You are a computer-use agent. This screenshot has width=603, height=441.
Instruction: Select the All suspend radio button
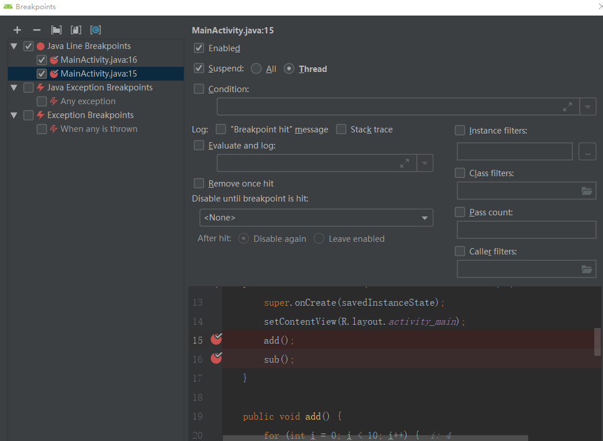(256, 69)
